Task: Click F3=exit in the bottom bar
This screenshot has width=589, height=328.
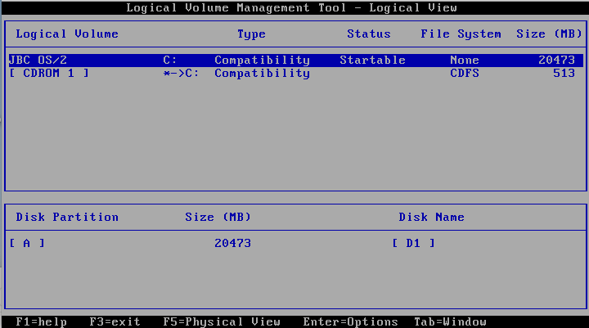Action: coord(115,321)
